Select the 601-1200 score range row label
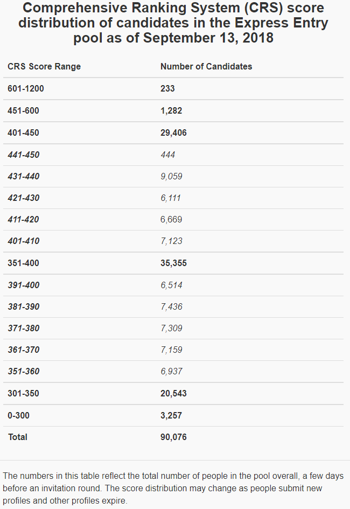The height and width of the screenshot is (509, 350). click(26, 88)
